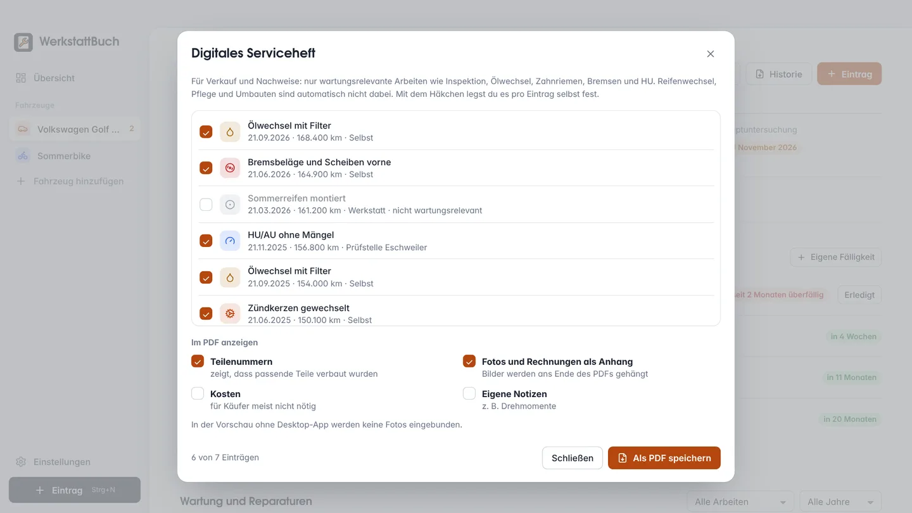Select Sommerbike vehicle in sidebar
Screen dimensions: 912x513
point(75,156)
